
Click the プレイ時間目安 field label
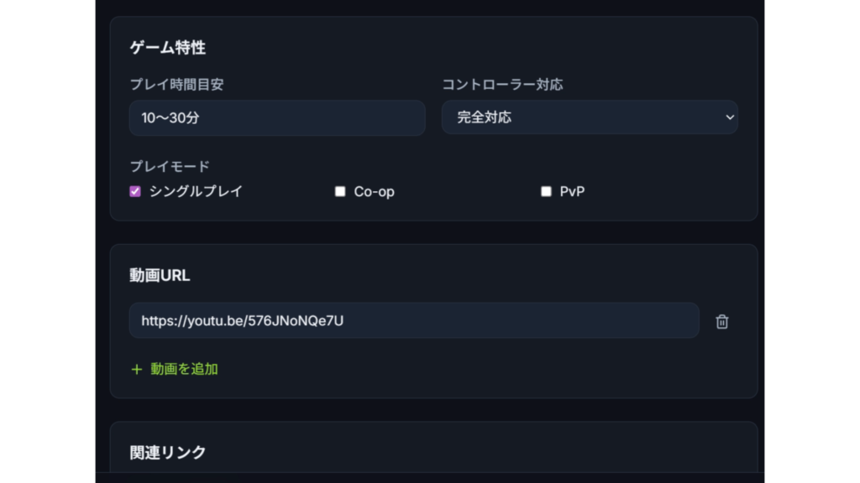click(x=176, y=84)
